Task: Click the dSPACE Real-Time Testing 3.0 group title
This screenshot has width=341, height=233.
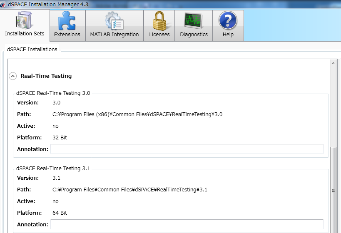Action: pos(53,93)
